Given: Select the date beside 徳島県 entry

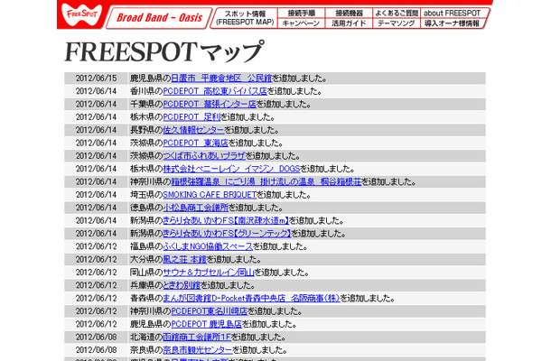Looking at the screenshot, I should (96, 208).
